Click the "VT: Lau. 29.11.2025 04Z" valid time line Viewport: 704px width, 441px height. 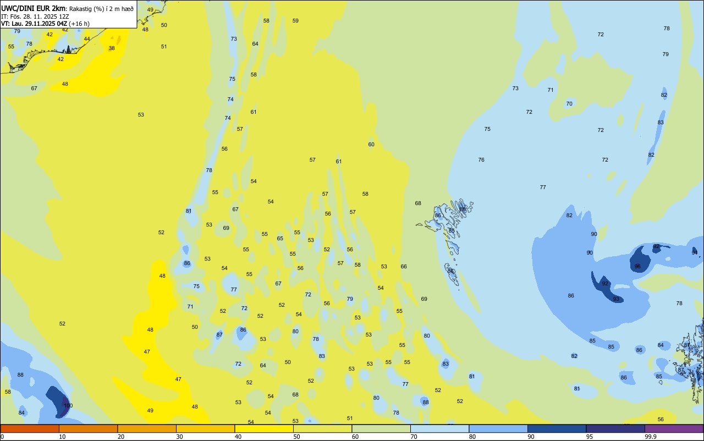click(x=34, y=24)
